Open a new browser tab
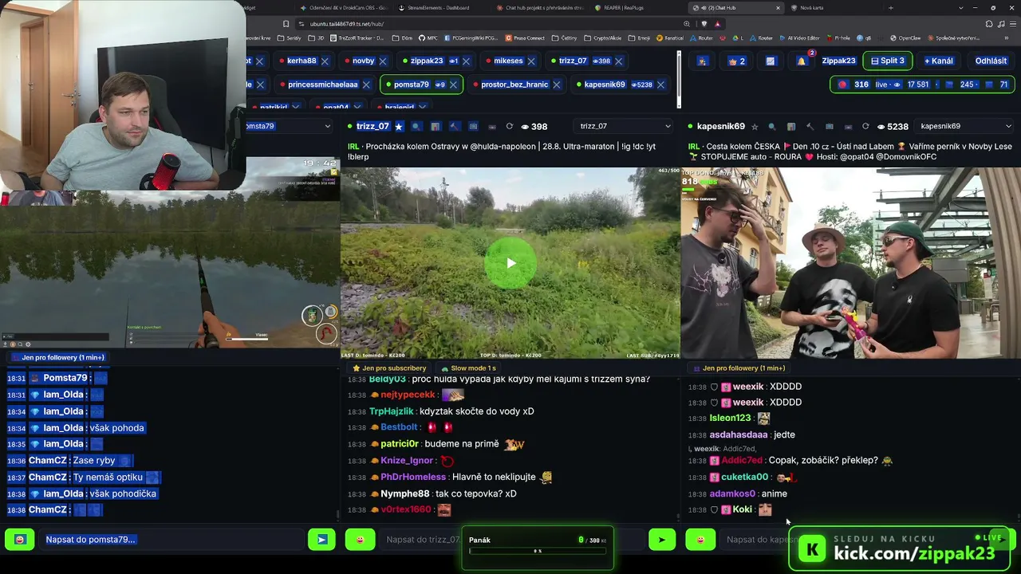Viewport: 1021px width, 574px height. (x=891, y=8)
